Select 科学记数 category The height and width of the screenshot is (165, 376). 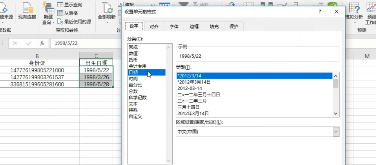click(147, 97)
